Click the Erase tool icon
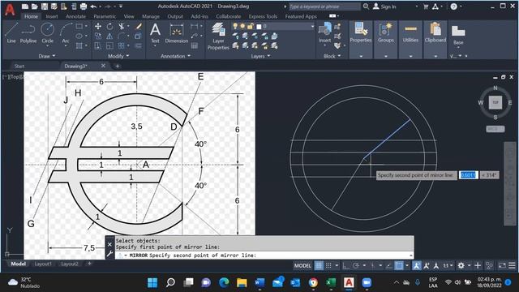The height and width of the screenshot is (292, 519). [139, 27]
